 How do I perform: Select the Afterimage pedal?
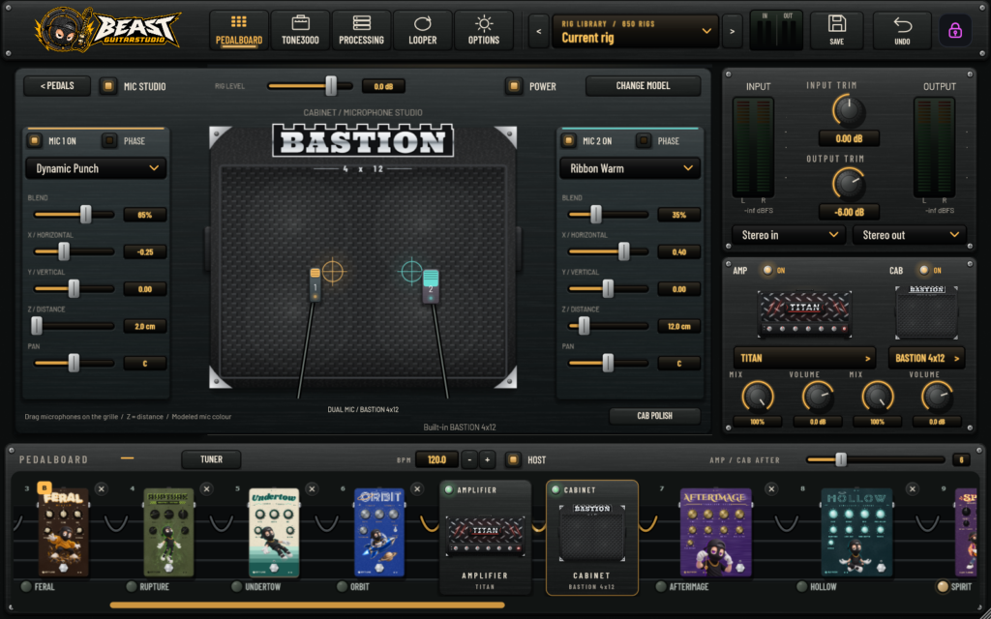[x=715, y=532]
